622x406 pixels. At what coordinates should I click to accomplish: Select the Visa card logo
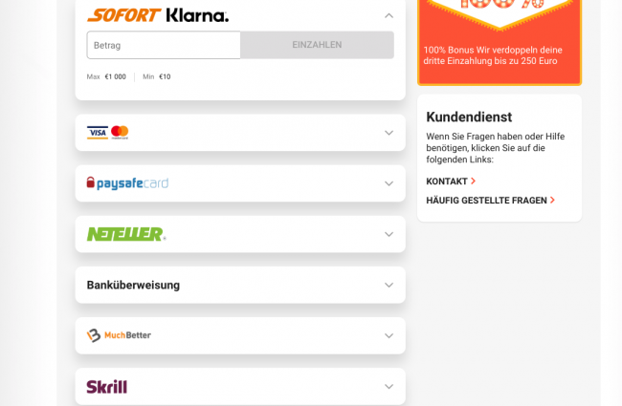pyautogui.click(x=98, y=133)
